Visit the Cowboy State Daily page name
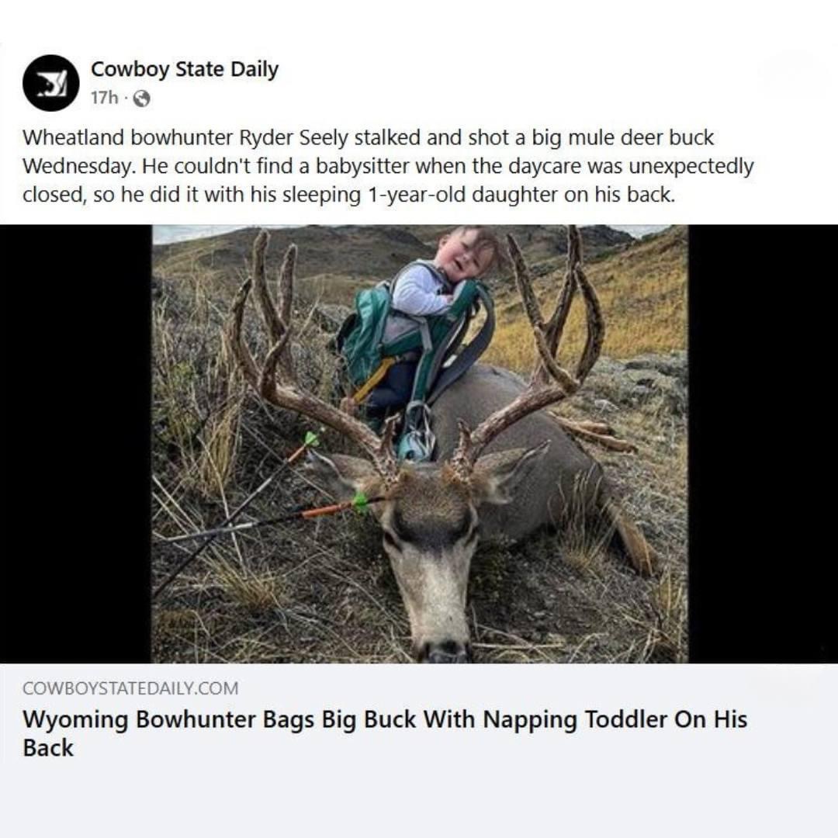 185,70
